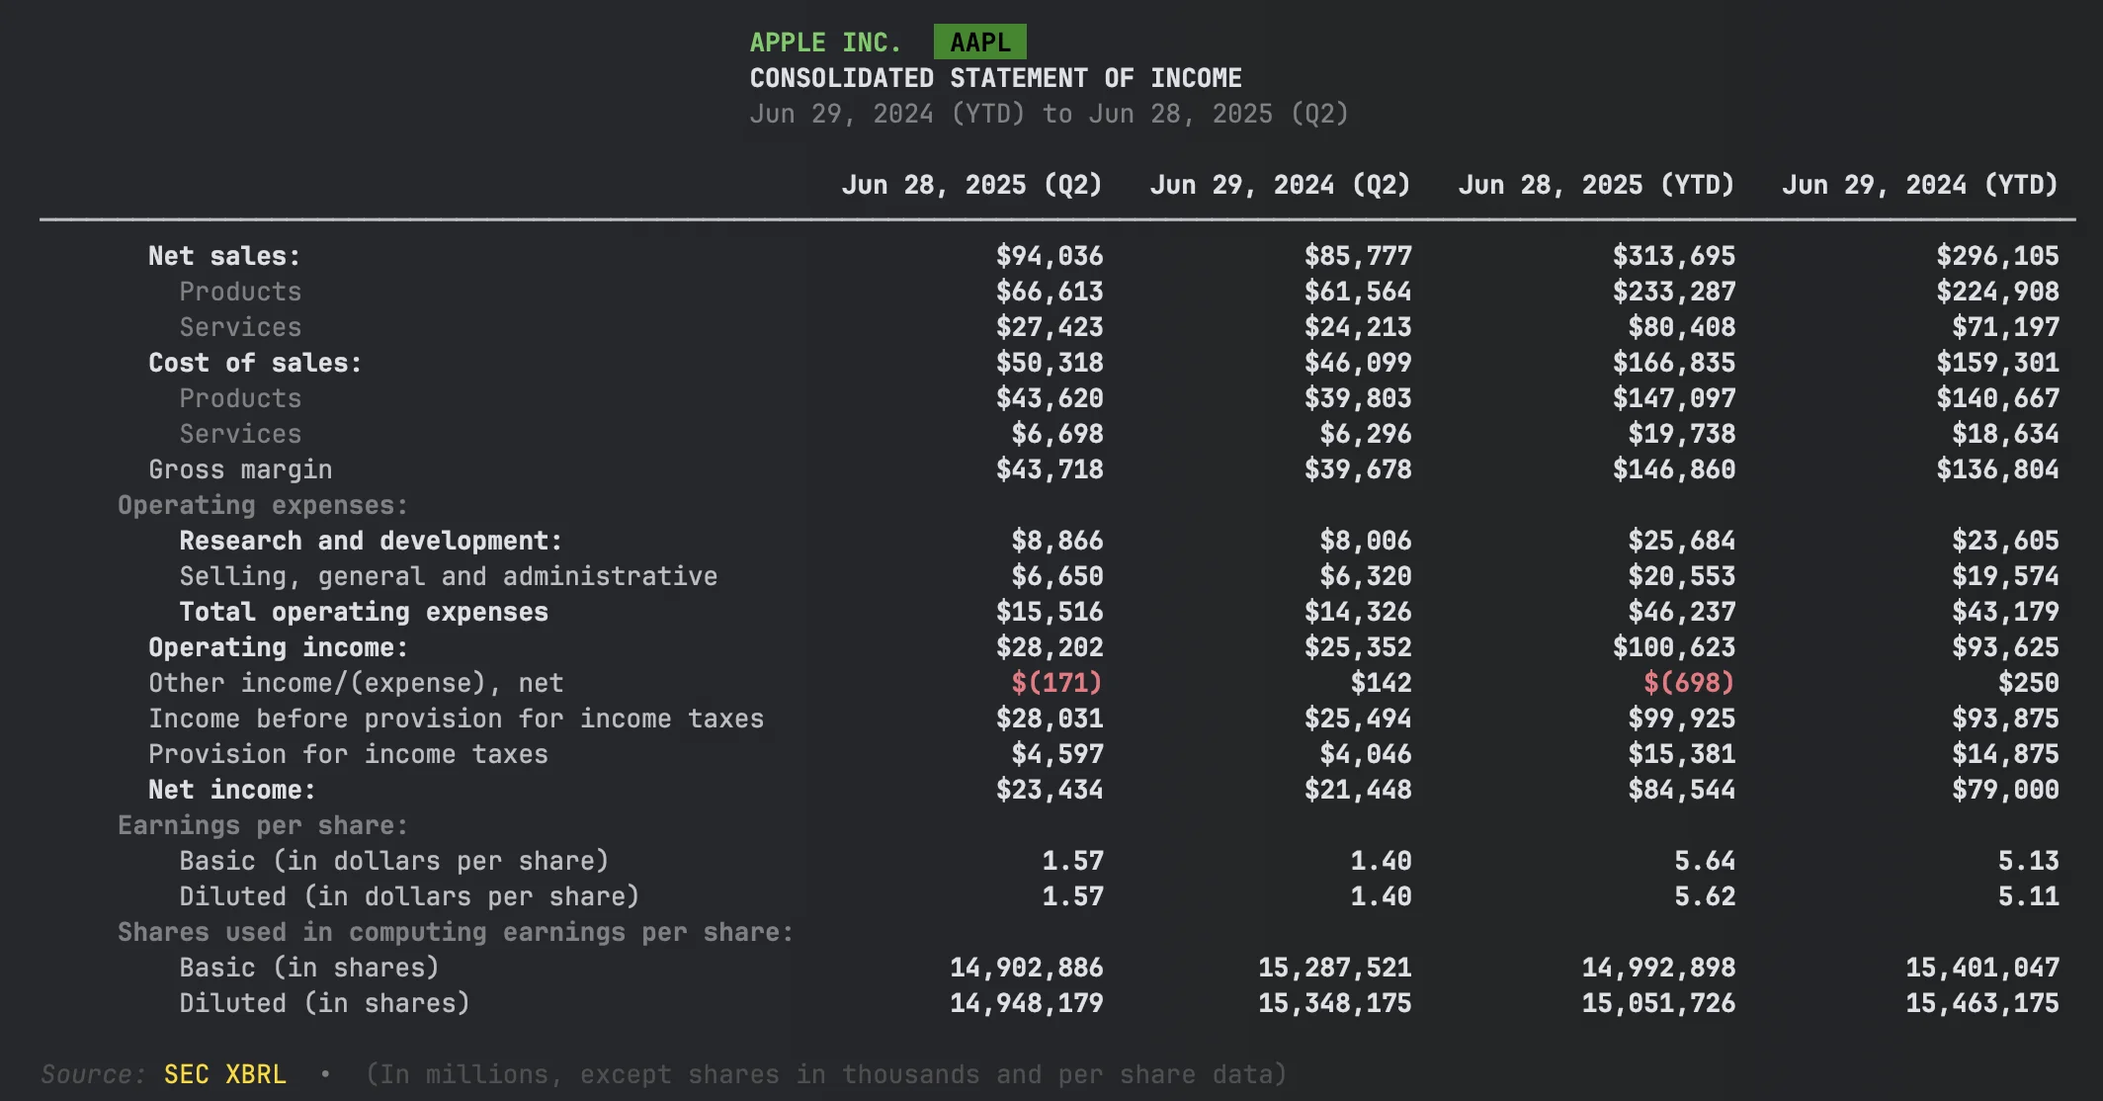Select the APPLE INC. company name
Image resolution: width=2103 pixels, height=1101 pixels.
pyautogui.click(x=825, y=42)
